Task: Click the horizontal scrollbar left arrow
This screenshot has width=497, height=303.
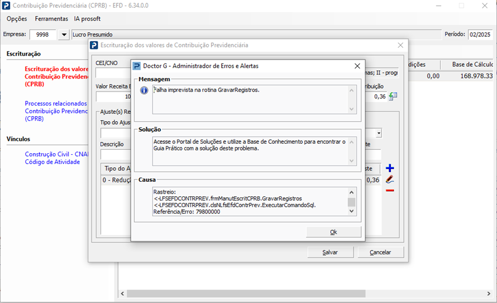Action: [x=123, y=293]
